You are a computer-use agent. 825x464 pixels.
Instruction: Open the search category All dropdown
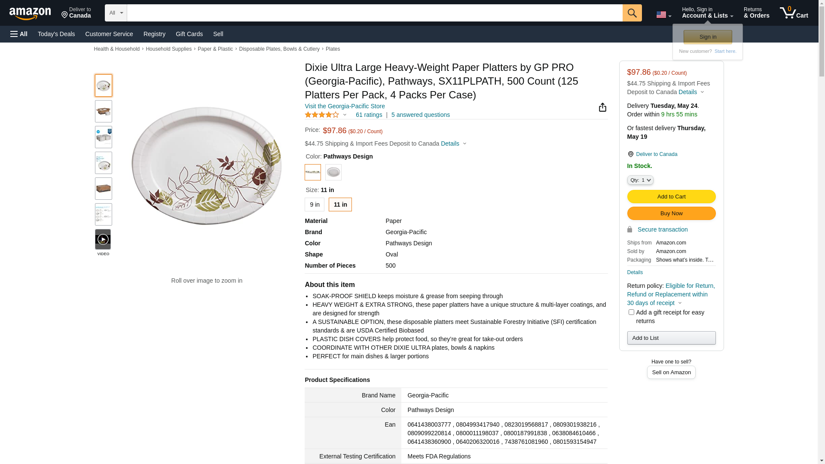coord(116,13)
